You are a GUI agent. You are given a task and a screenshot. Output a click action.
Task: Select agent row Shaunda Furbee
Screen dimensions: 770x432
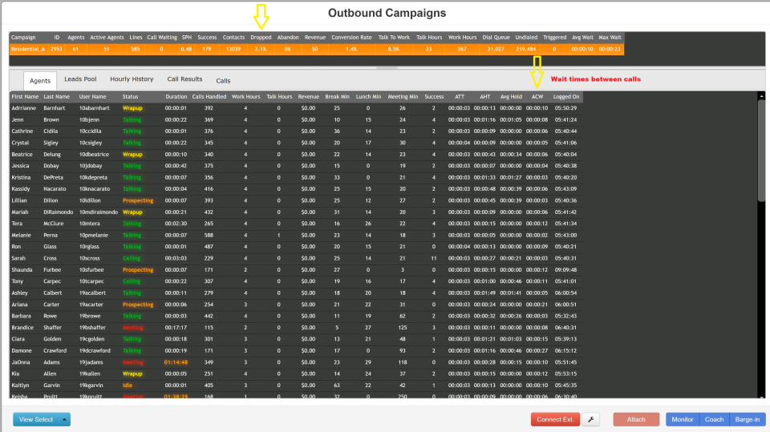(296, 269)
